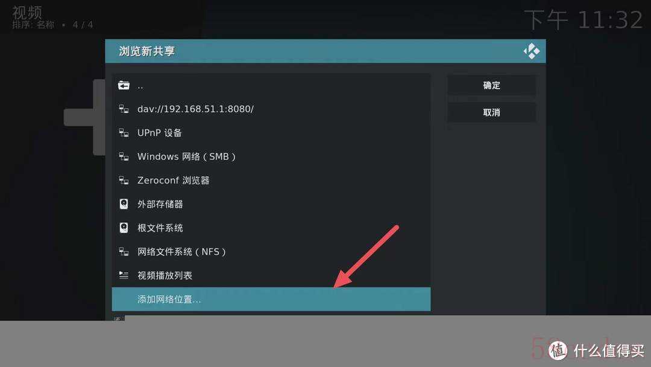651x367 pixels.
Task: Confirm with the 确定 button
Action: tap(492, 85)
